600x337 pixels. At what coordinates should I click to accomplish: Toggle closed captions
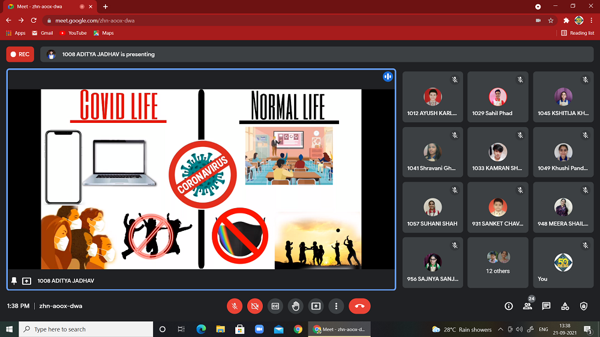pos(275,306)
